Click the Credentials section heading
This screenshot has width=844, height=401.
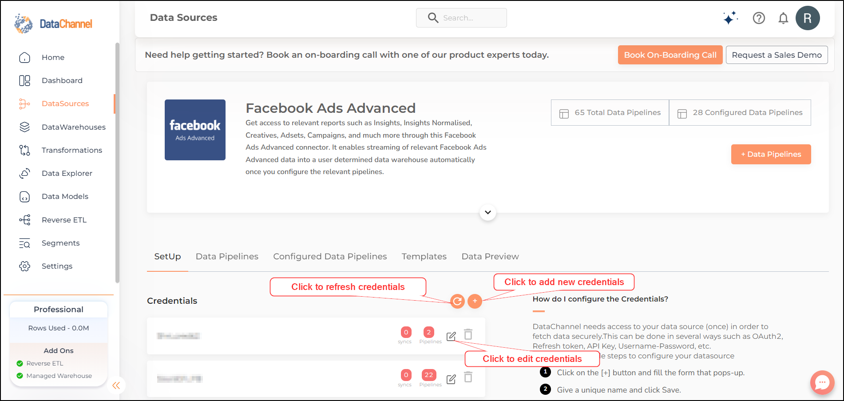[172, 301]
